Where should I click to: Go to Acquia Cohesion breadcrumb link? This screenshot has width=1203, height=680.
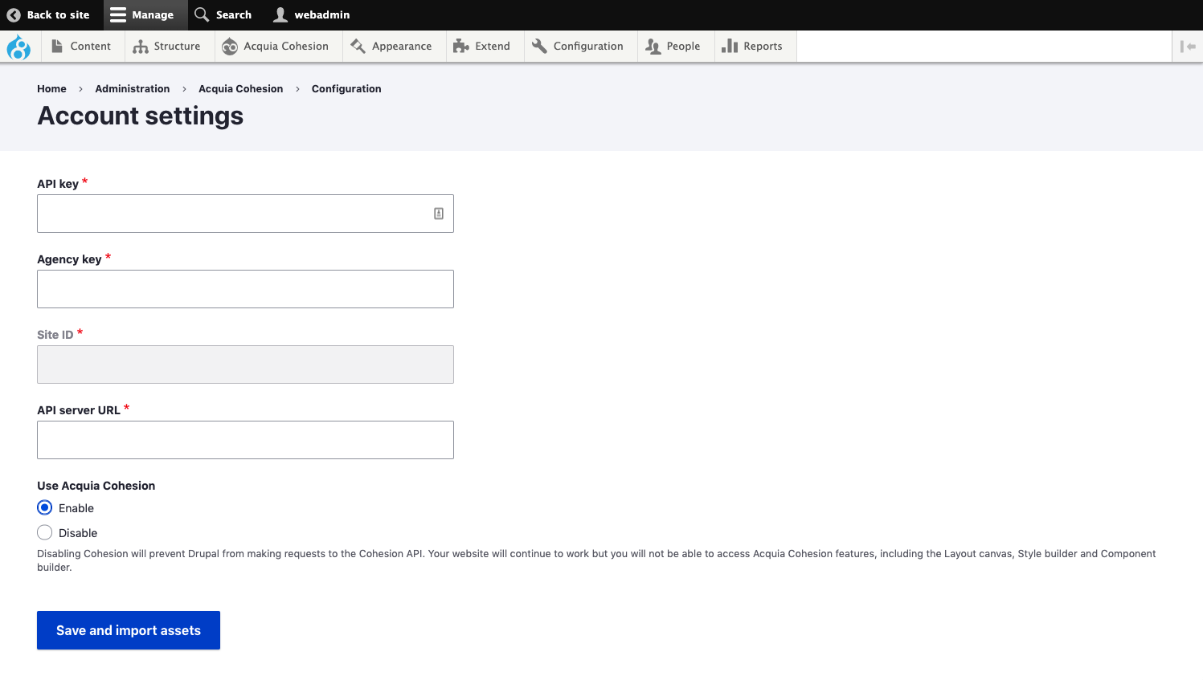241,88
